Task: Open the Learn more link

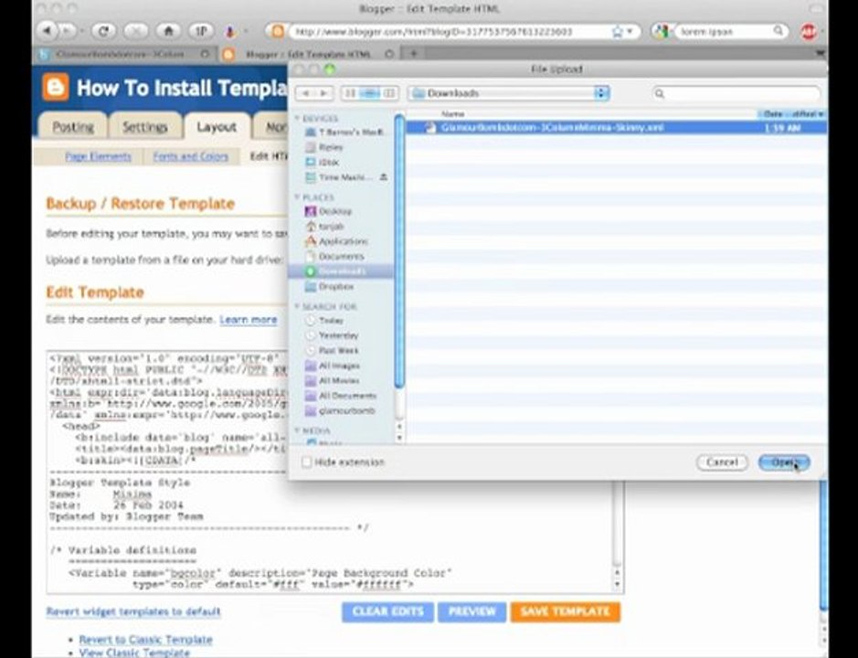Action: click(249, 320)
